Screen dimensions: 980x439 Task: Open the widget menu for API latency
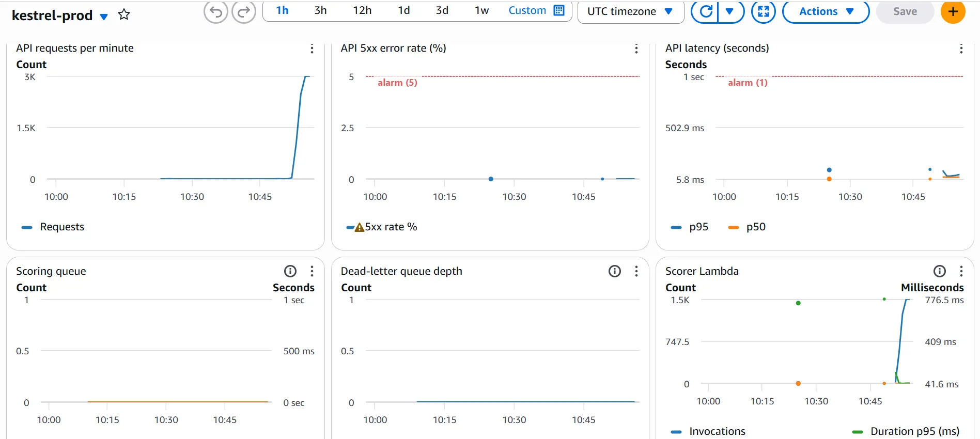pyautogui.click(x=961, y=49)
